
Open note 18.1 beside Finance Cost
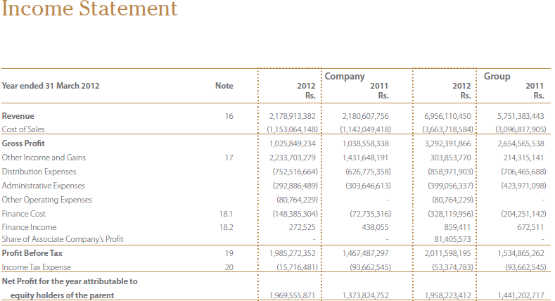click(x=226, y=213)
